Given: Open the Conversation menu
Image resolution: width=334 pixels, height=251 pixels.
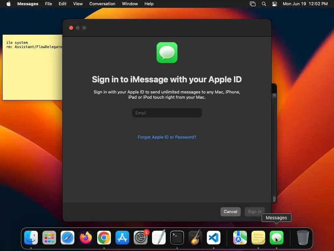Looking at the screenshot, I should [x=102, y=4].
